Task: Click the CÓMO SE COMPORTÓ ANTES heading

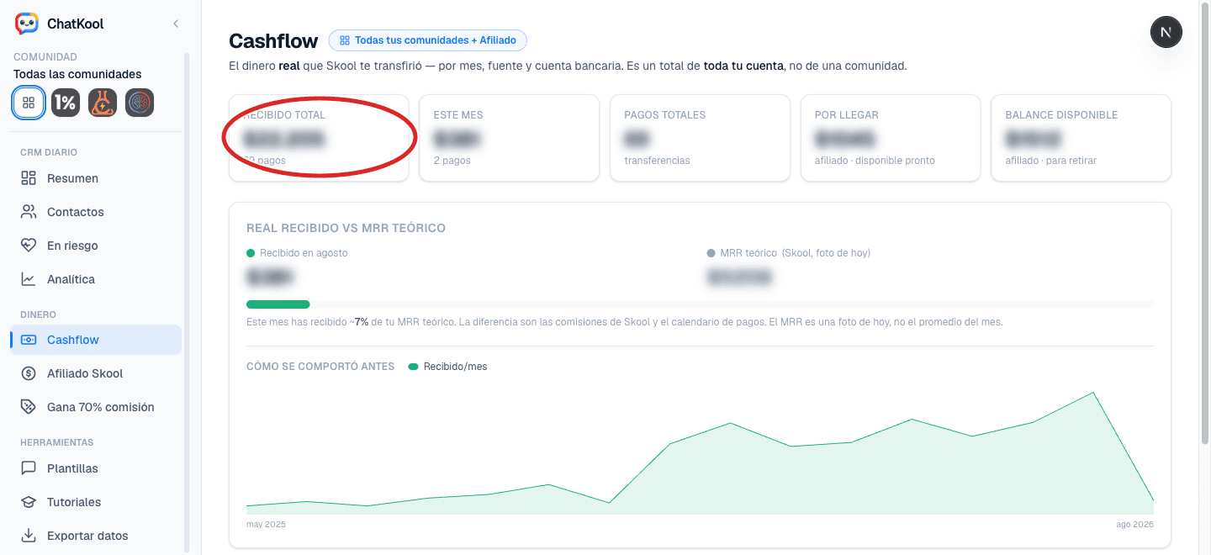Action: [320, 367]
